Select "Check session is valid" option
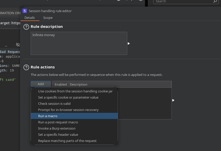The image size is (221, 151). [x=54, y=104]
